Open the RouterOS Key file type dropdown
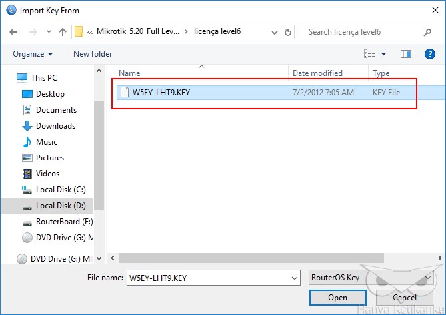 371,278
